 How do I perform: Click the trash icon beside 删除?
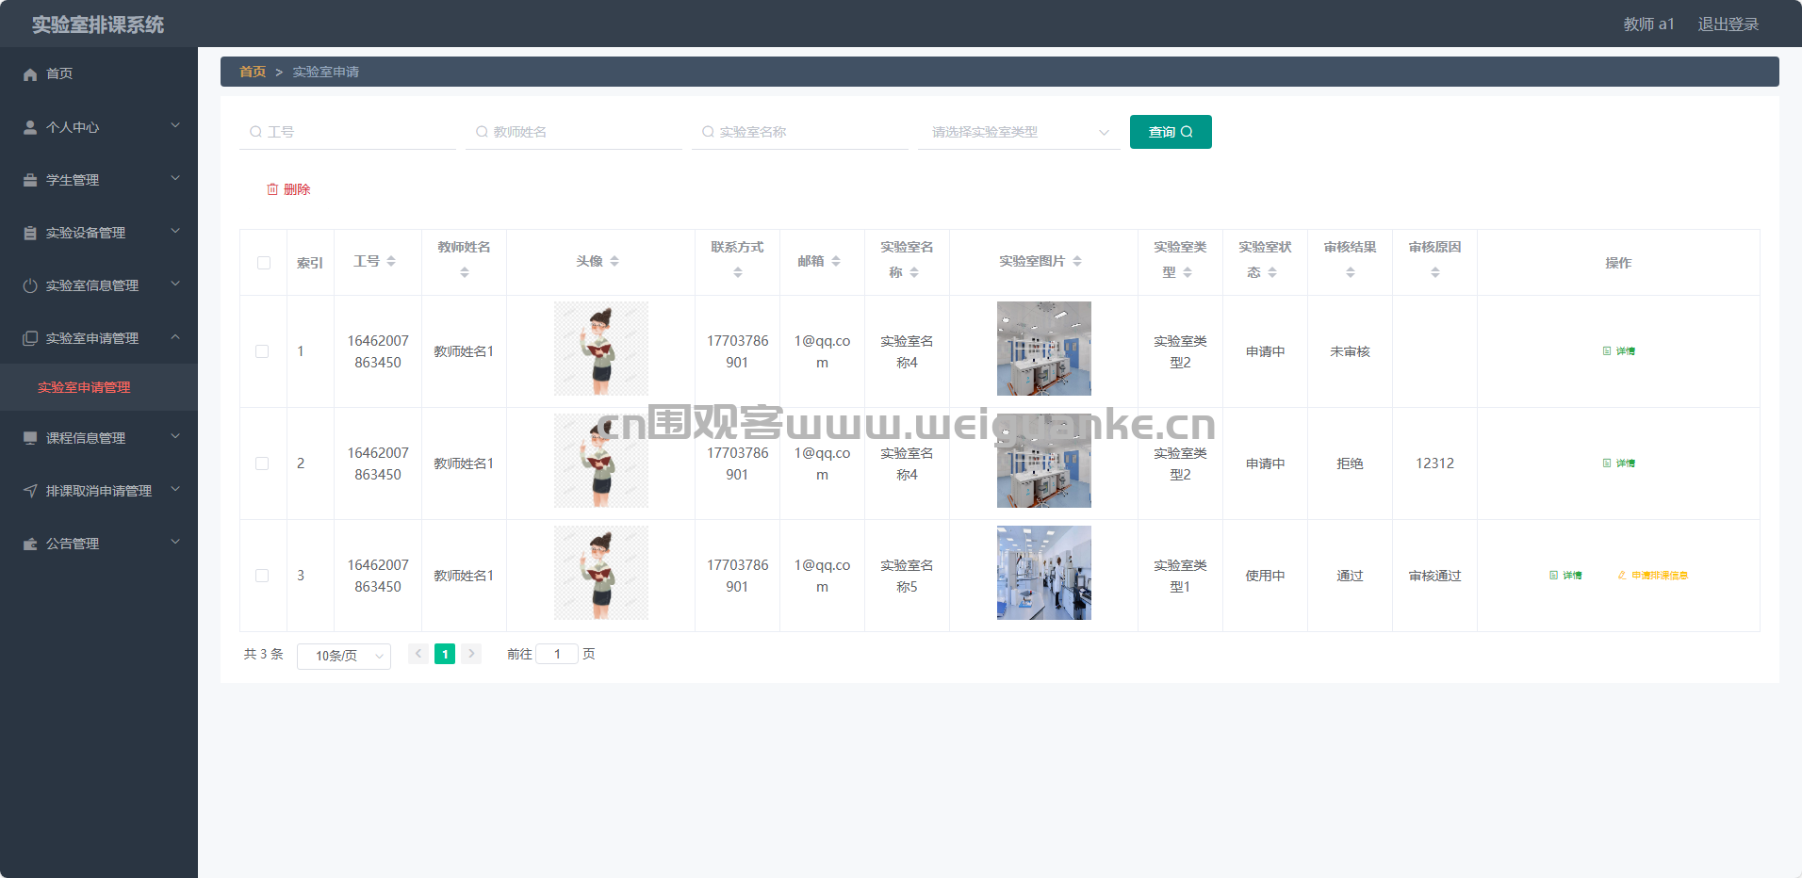(x=272, y=189)
